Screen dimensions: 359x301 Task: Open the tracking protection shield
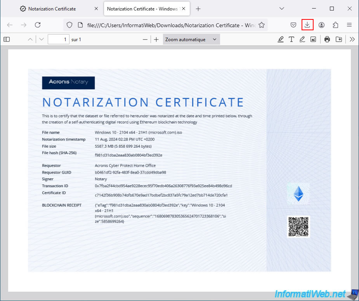pyautogui.click(x=69, y=25)
